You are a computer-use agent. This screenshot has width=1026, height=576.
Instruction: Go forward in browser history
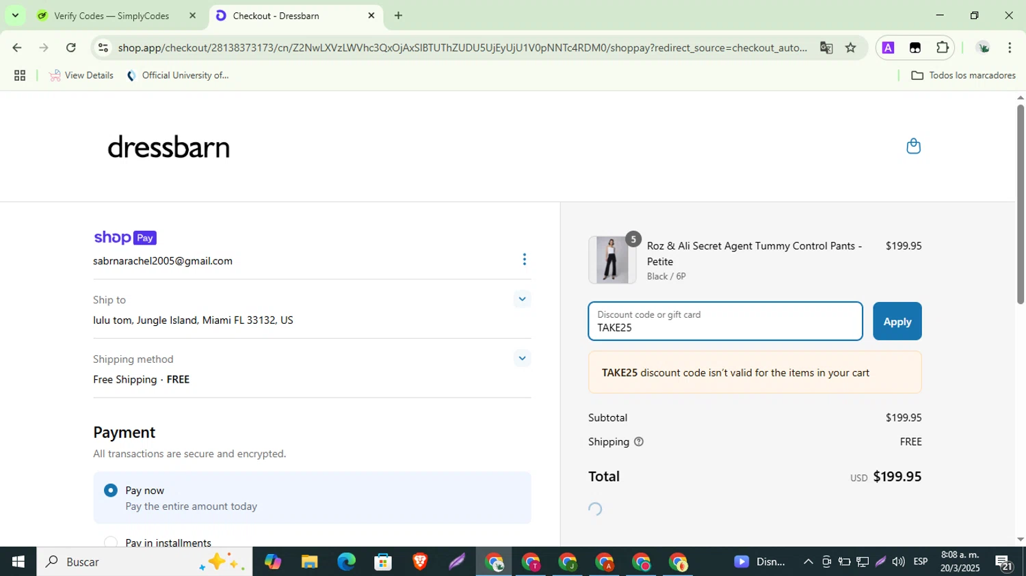pos(44,48)
